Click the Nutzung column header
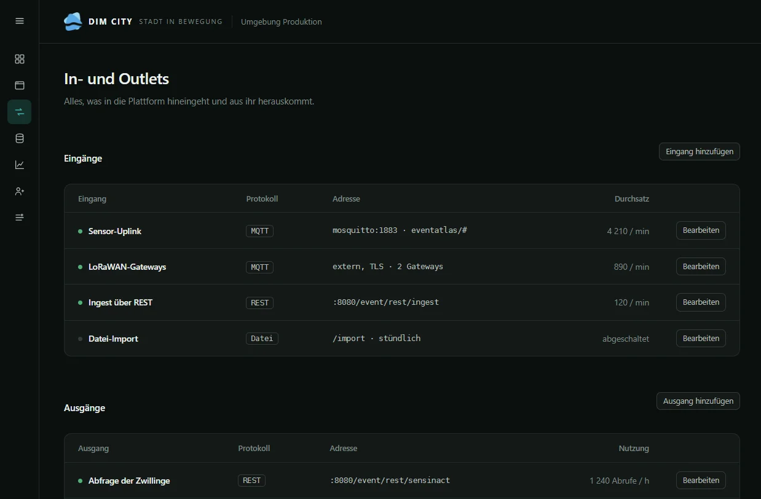 click(x=634, y=448)
